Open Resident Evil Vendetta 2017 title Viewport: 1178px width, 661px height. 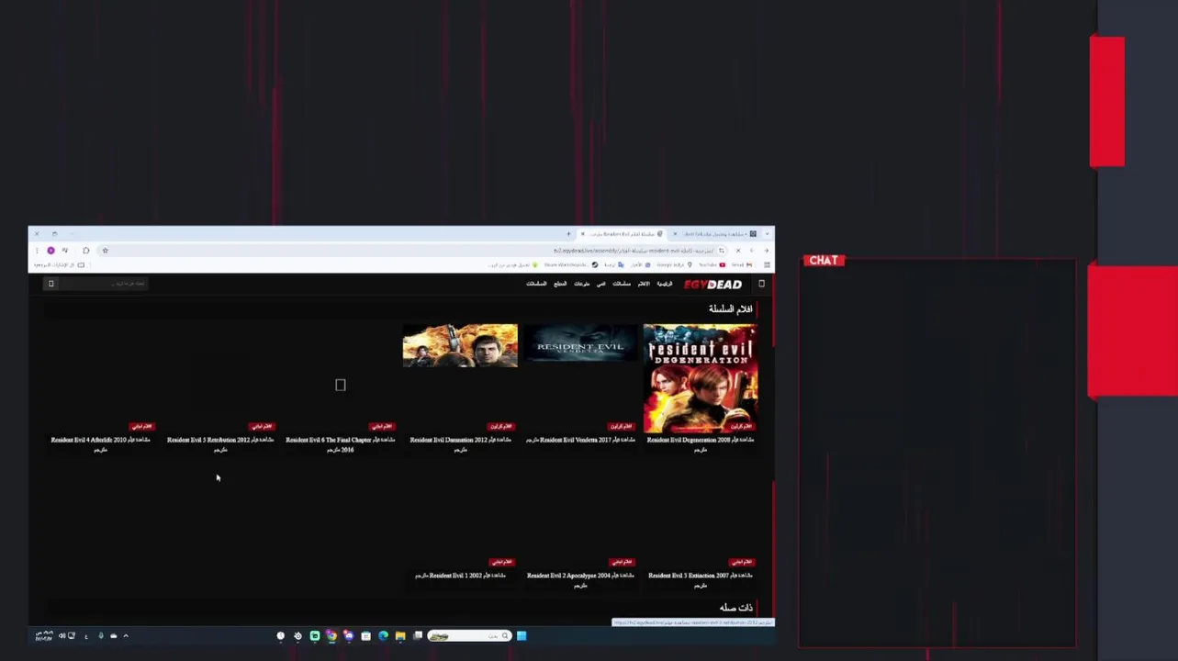[580, 440]
